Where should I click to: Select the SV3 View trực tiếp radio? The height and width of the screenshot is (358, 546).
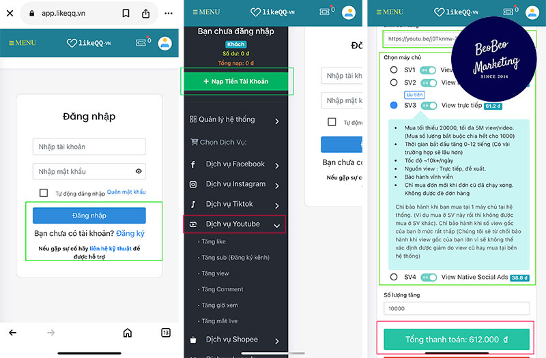pos(394,105)
